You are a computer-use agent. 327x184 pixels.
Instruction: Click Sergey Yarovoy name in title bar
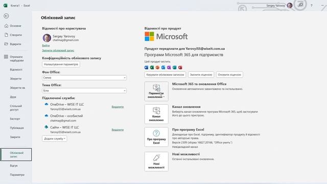[x=275, y=6]
